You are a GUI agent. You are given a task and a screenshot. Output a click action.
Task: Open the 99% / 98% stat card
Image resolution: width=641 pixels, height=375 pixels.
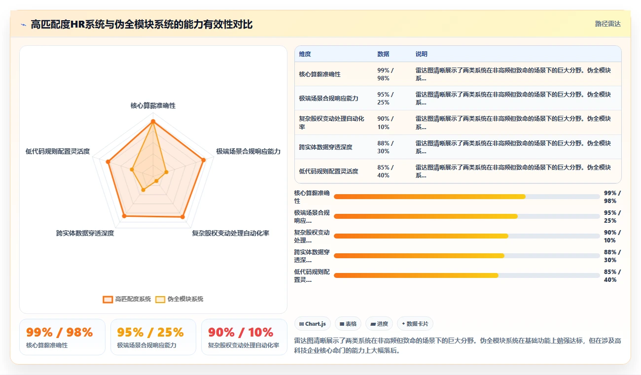[x=62, y=337]
